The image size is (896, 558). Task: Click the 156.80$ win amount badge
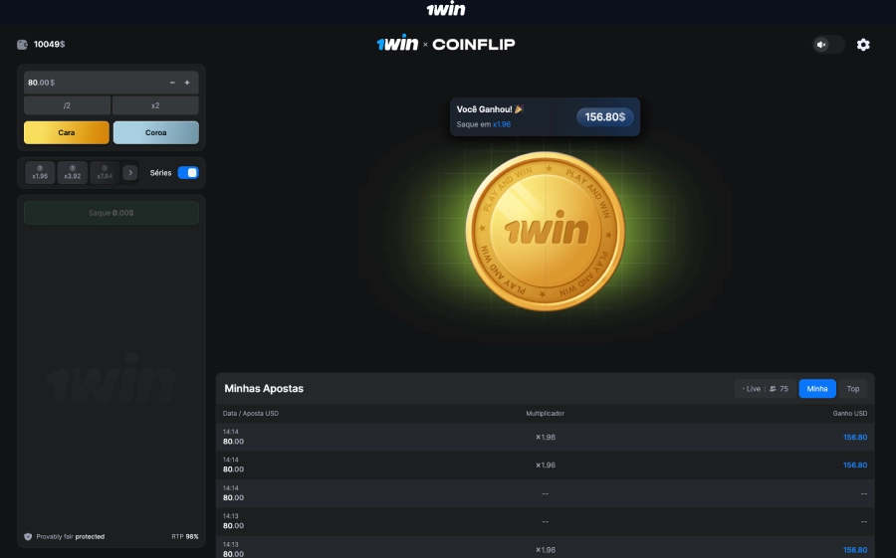pos(604,117)
